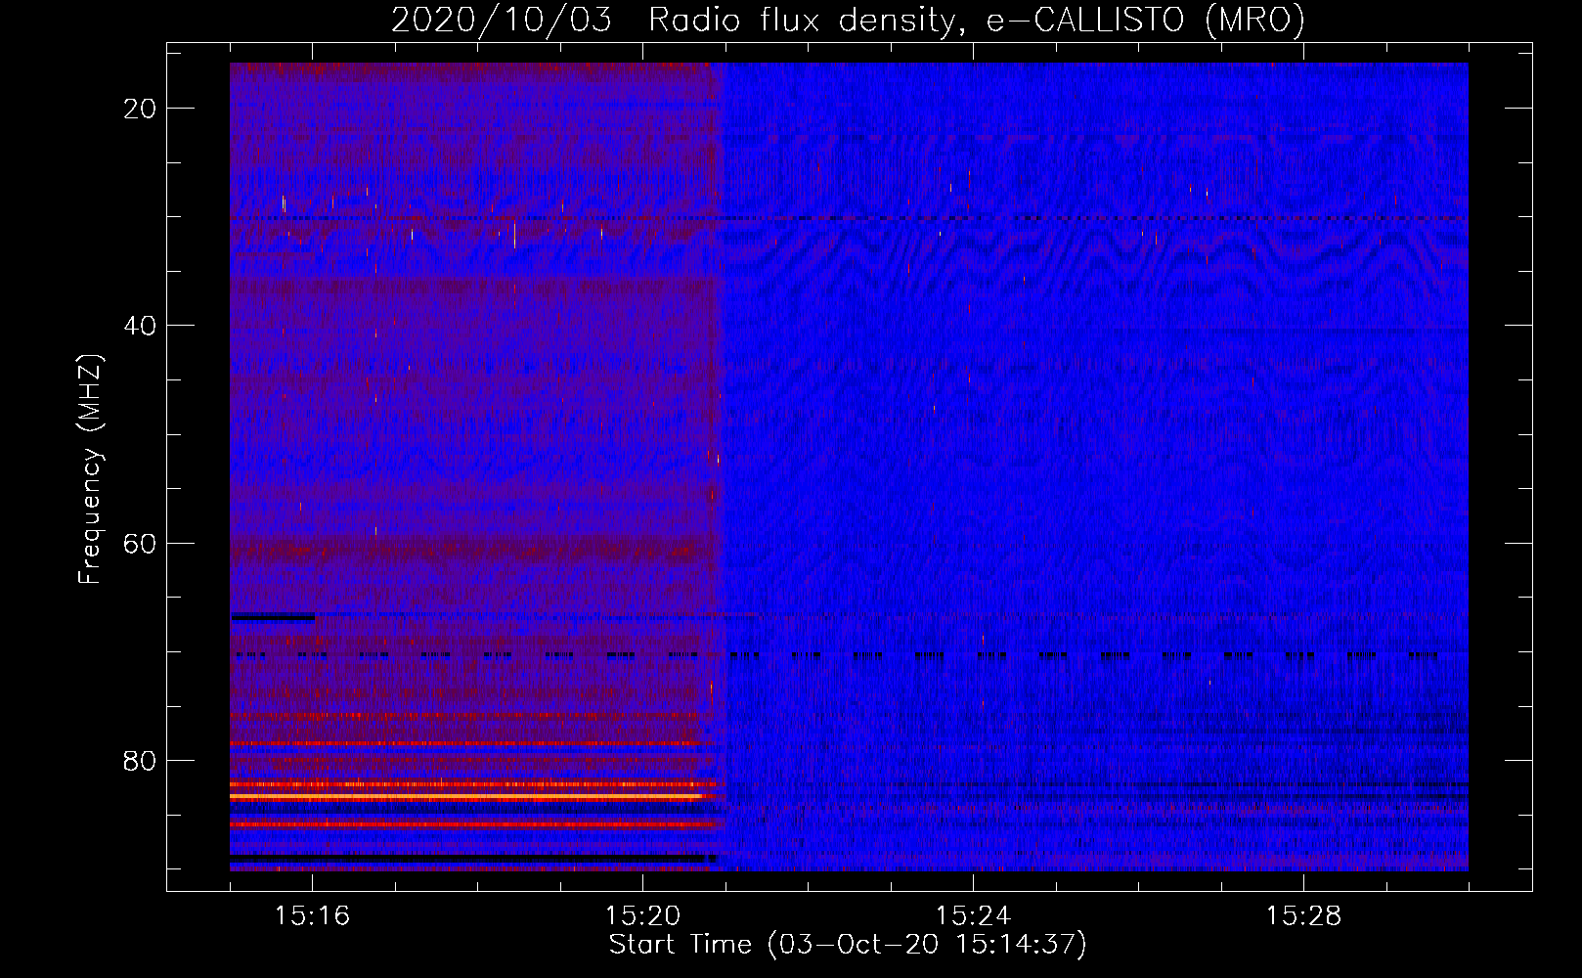Screen dimensions: 1582x978
Task: Click the time tick label '15:16'
Action: (312, 915)
